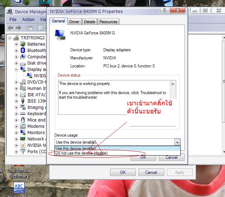Click scroll up arrow in Device status box

tap(173, 84)
